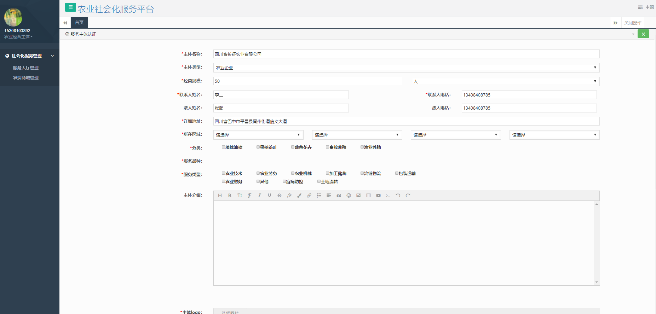Open the emoji picker in the editor
The image size is (656, 314).
click(x=349, y=196)
